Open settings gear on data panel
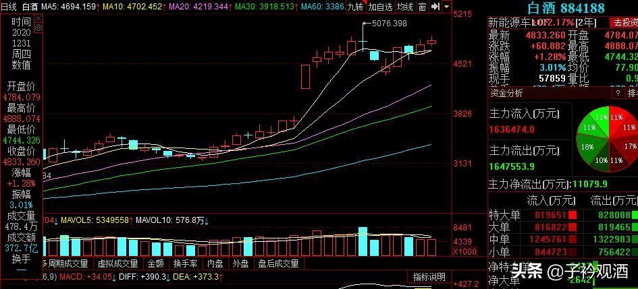Screen dimensions: 638x289 (x=38, y=28)
